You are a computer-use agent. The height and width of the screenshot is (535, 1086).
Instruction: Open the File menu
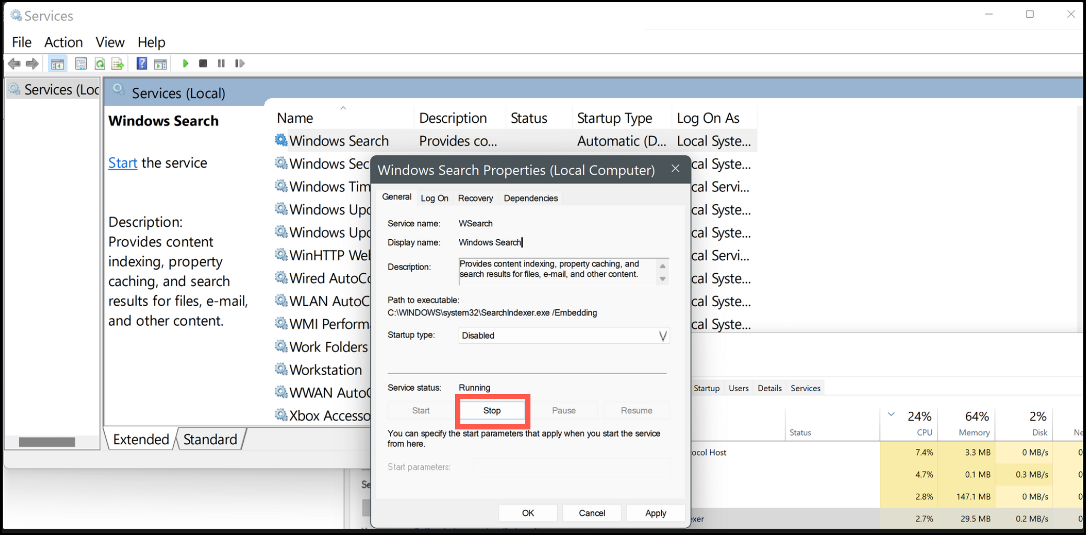pyautogui.click(x=21, y=42)
